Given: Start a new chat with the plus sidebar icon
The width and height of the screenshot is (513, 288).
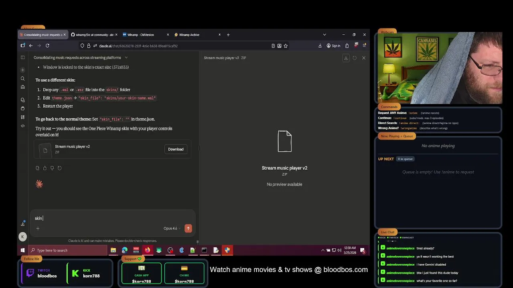Looking at the screenshot, I should (x=22, y=70).
